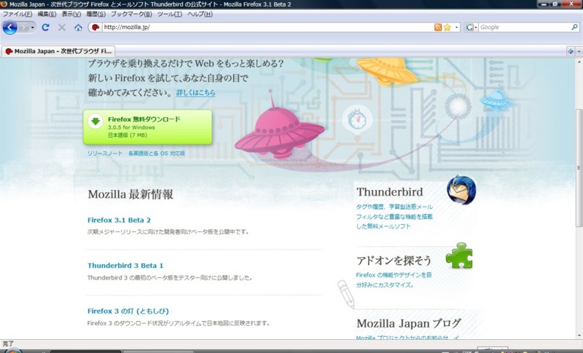Click the Firefox icon in the title bar
The height and width of the screenshot is (353, 583).
(4, 4)
